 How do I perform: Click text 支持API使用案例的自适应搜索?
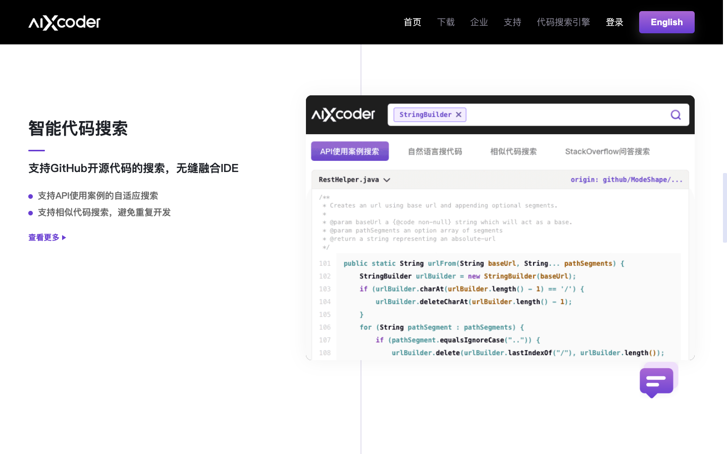coord(98,196)
